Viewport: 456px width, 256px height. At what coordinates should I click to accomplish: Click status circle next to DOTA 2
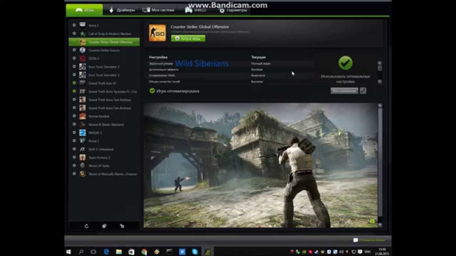point(74,58)
